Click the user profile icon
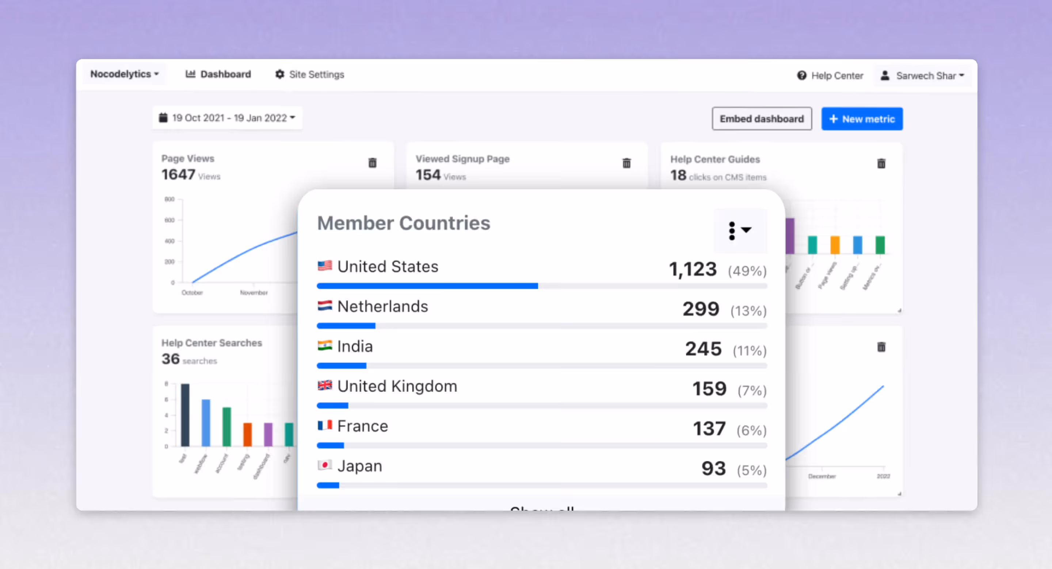 point(885,76)
